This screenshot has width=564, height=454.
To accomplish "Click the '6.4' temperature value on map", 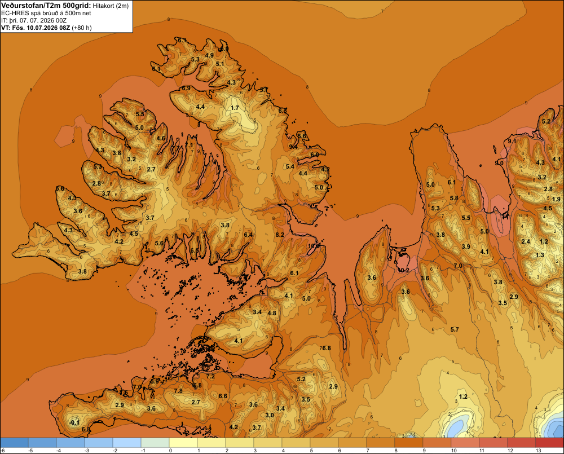I will (248, 235).
